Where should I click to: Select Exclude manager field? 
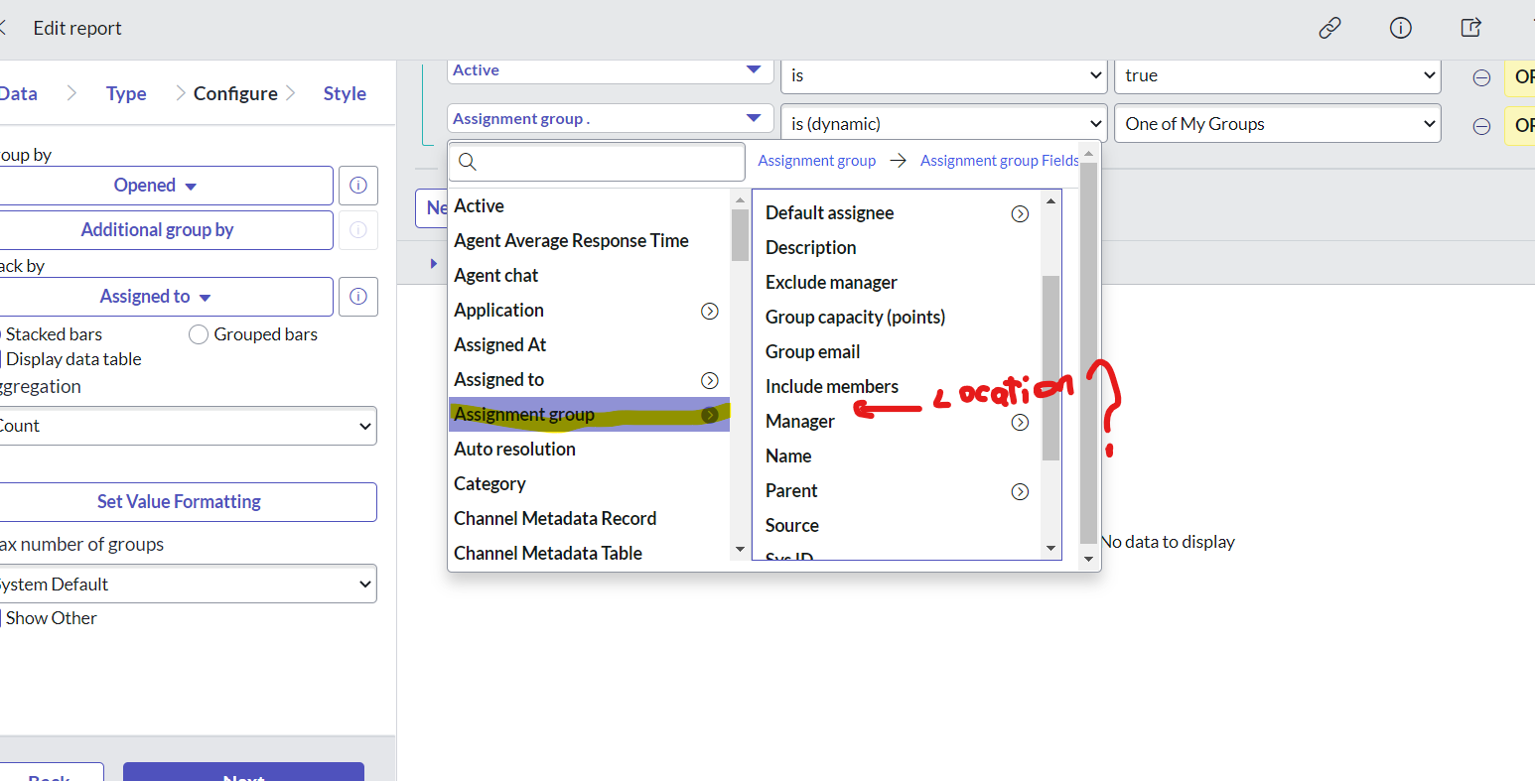[898, 283]
